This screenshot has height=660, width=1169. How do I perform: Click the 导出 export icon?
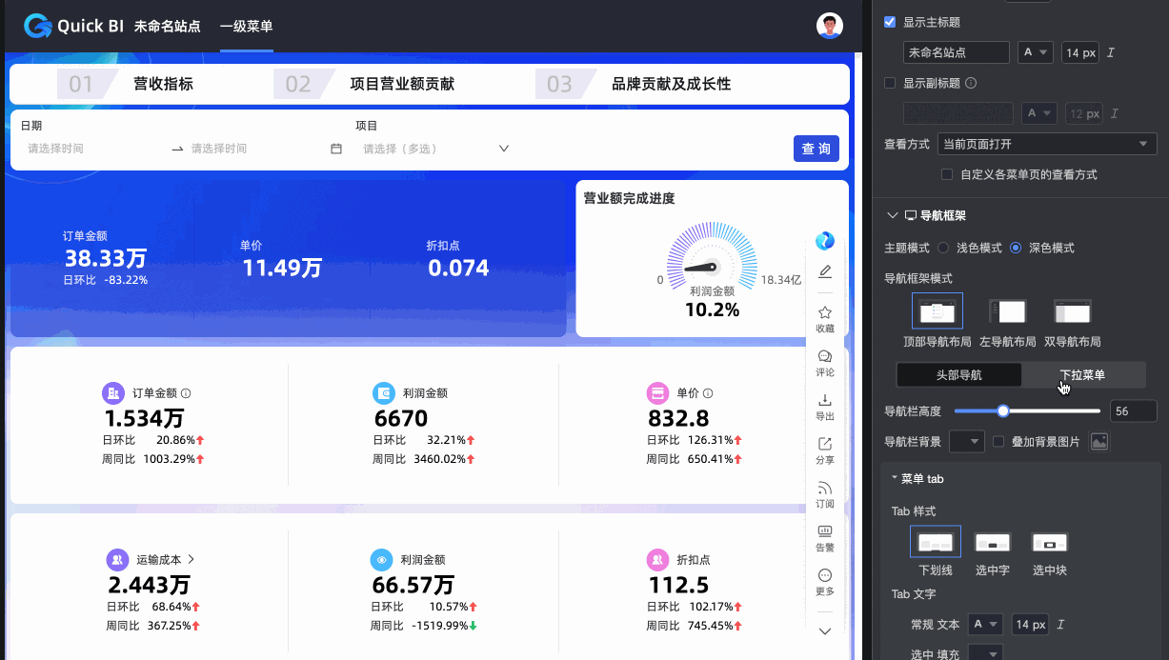tap(825, 400)
